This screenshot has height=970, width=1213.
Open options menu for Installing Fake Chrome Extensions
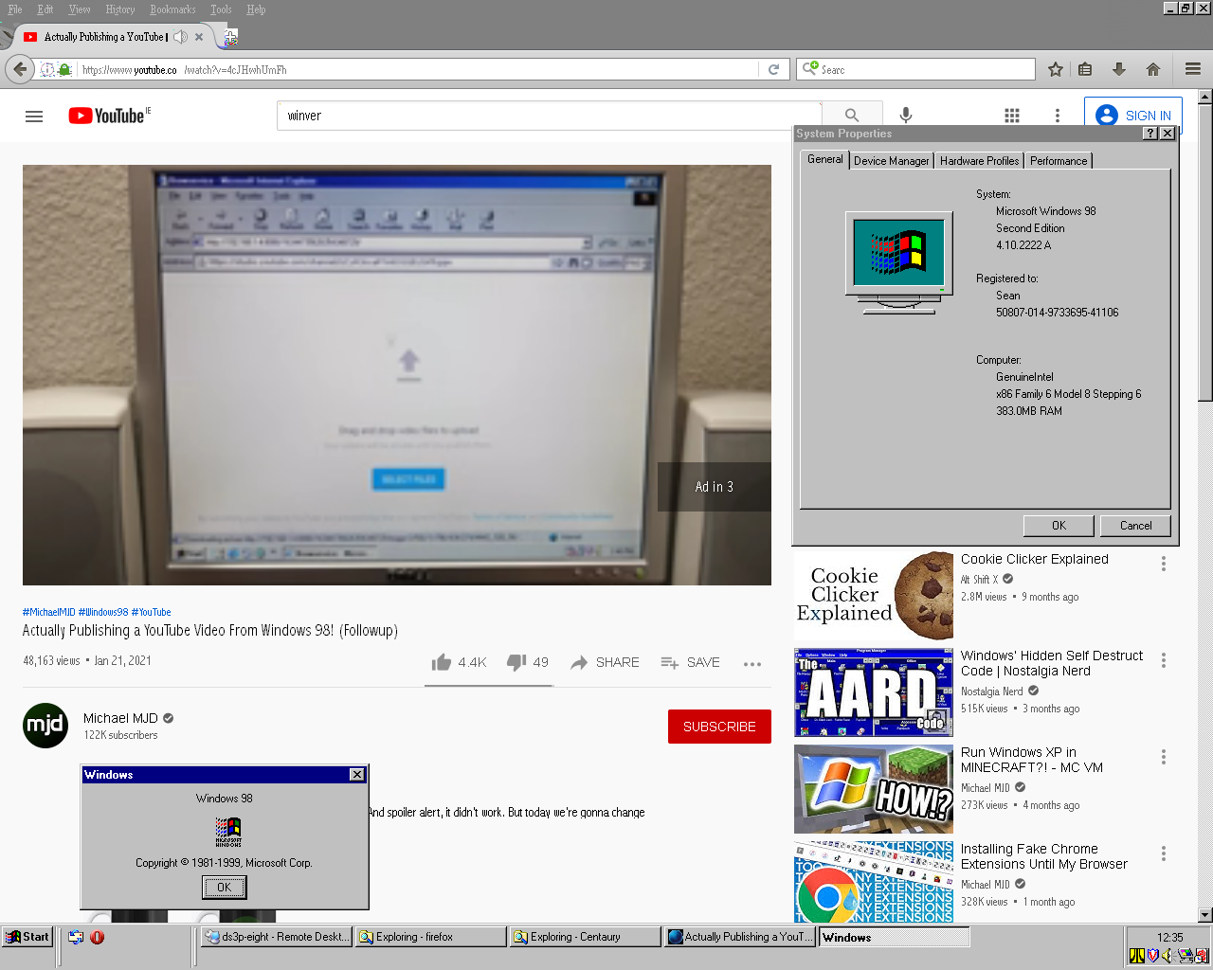[x=1164, y=853]
